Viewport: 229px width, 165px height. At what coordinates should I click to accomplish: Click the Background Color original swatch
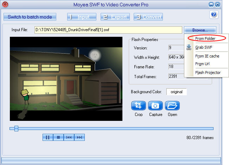(x=177, y=92)
